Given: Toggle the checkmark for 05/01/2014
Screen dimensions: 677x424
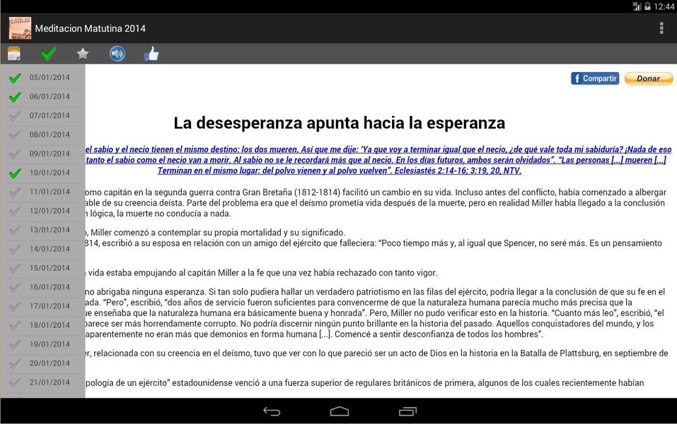Looking at the screenshot, I should click(x=15, y=78).
